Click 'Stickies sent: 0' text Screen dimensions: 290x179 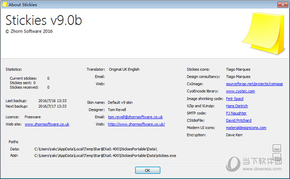coord(23,83)
